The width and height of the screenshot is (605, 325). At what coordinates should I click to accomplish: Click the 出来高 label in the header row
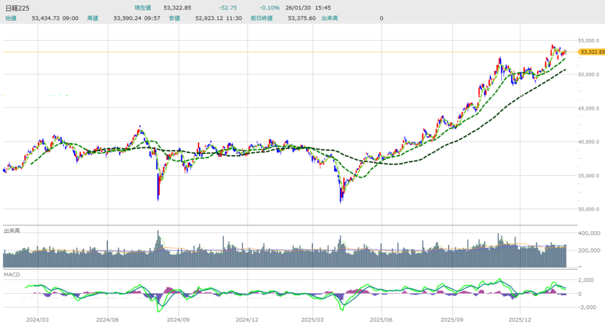pyautogui.click(x=329, y=18)
